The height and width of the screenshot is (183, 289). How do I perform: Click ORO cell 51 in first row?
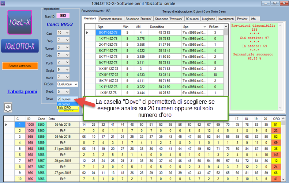pos(276,125)
